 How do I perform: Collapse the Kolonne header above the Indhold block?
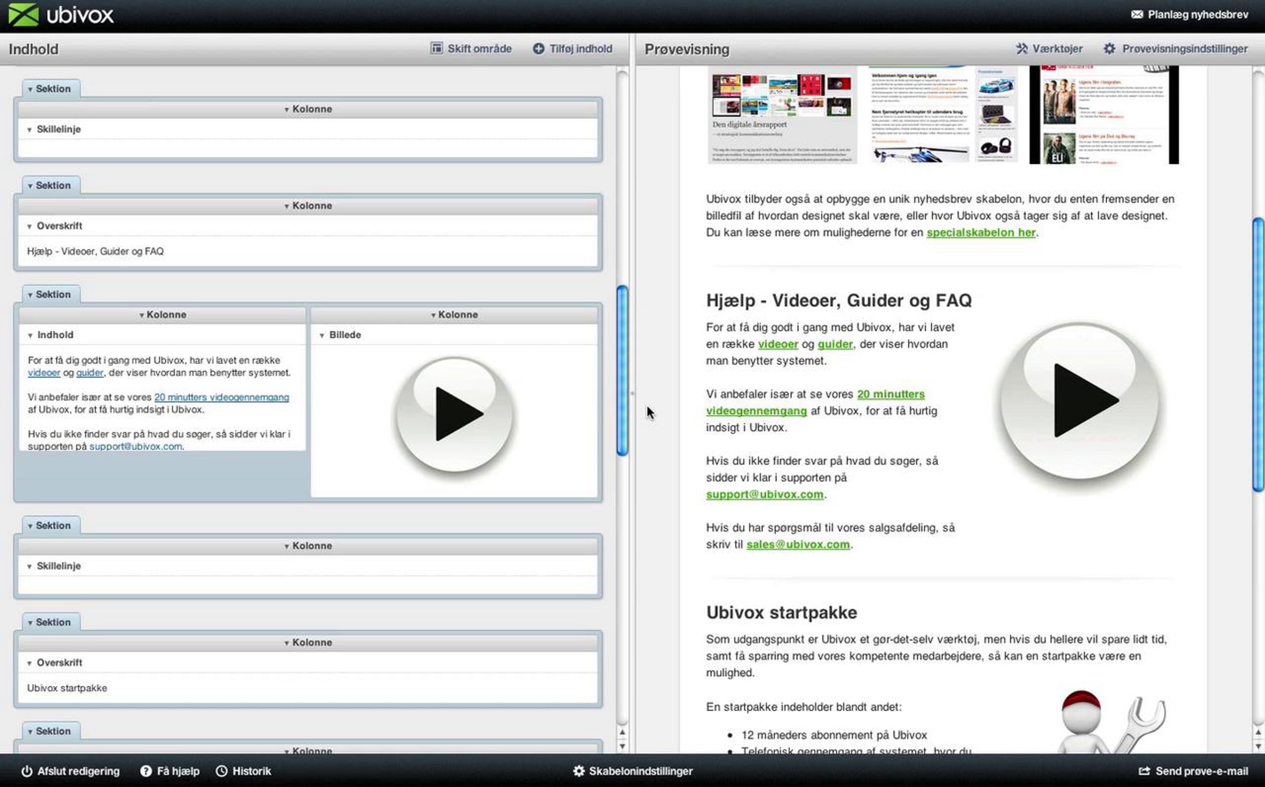pos(142,315)
